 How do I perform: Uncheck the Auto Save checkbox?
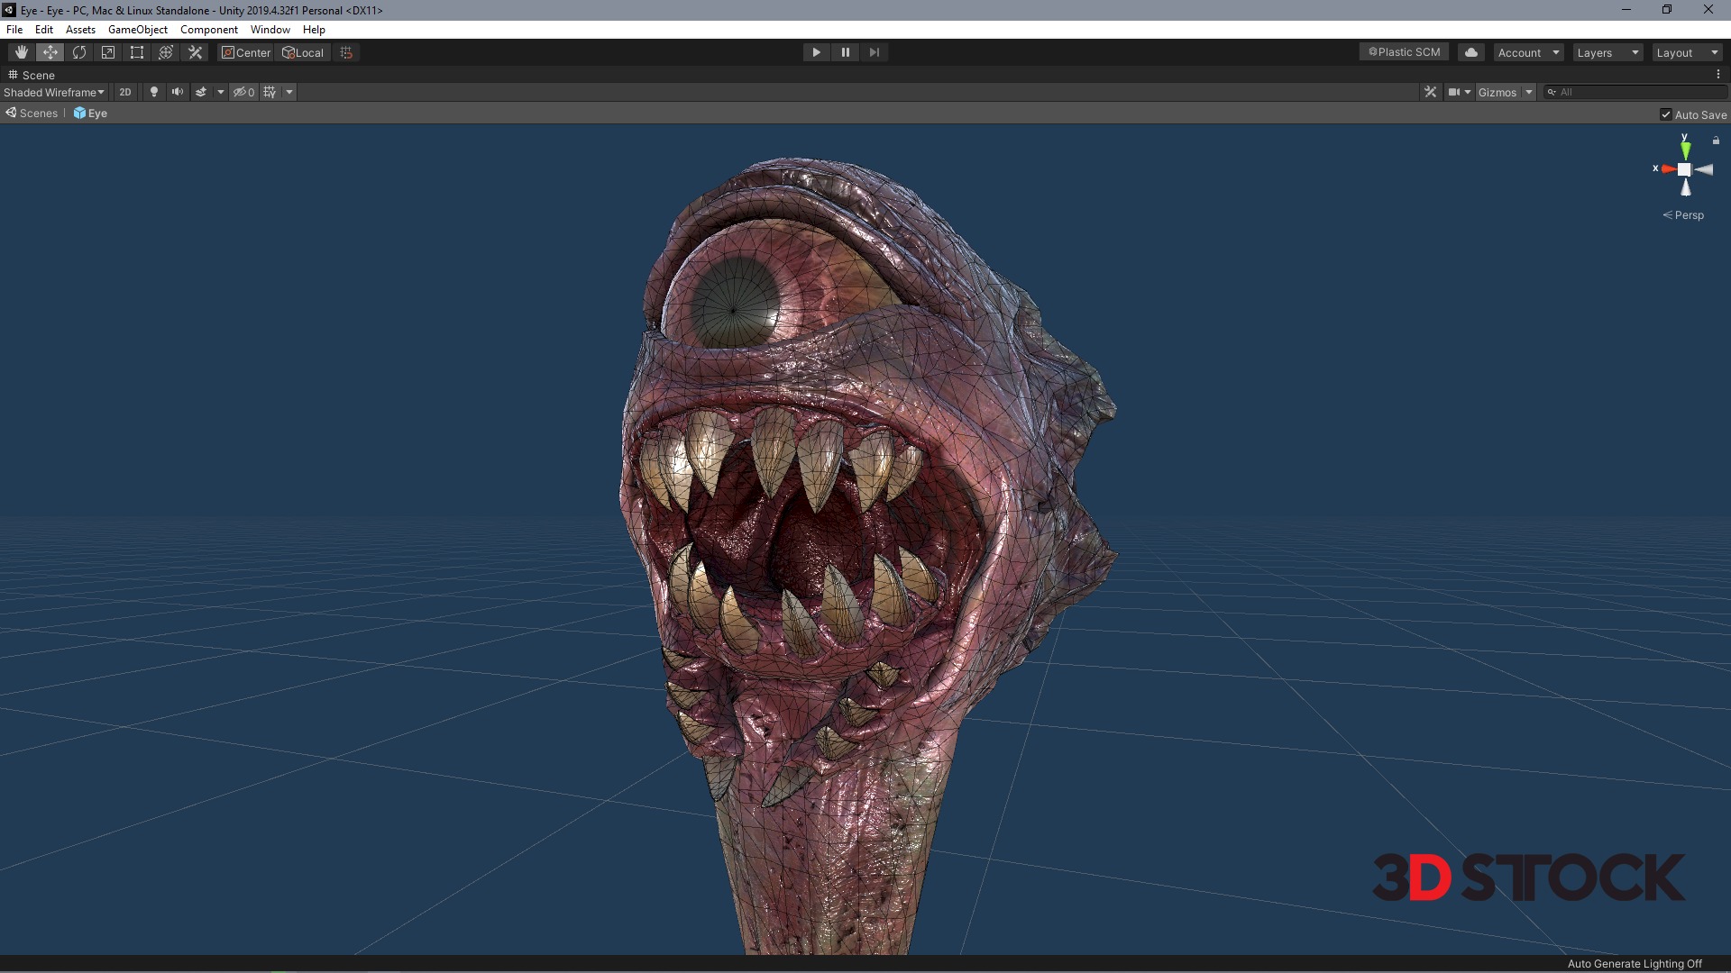coord(1666,114)
